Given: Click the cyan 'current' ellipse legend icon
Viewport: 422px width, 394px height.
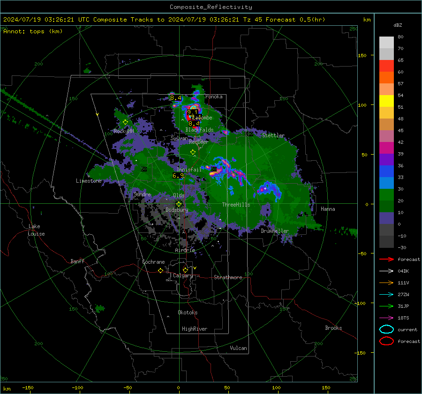Looking at the screenshot, I should pos(386,329).
